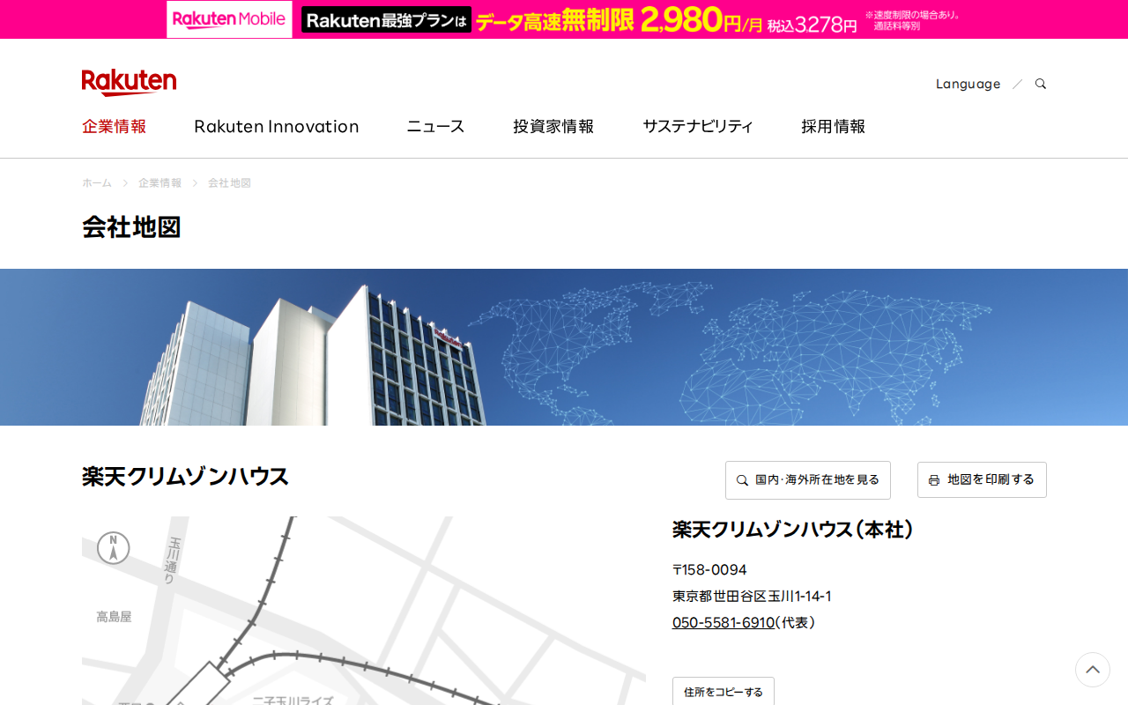Image resolution: width=1128 pixels, height=705 pixels.
Task: Click the 二子玉川ライズ label on the map
Action: coord(293,700)
